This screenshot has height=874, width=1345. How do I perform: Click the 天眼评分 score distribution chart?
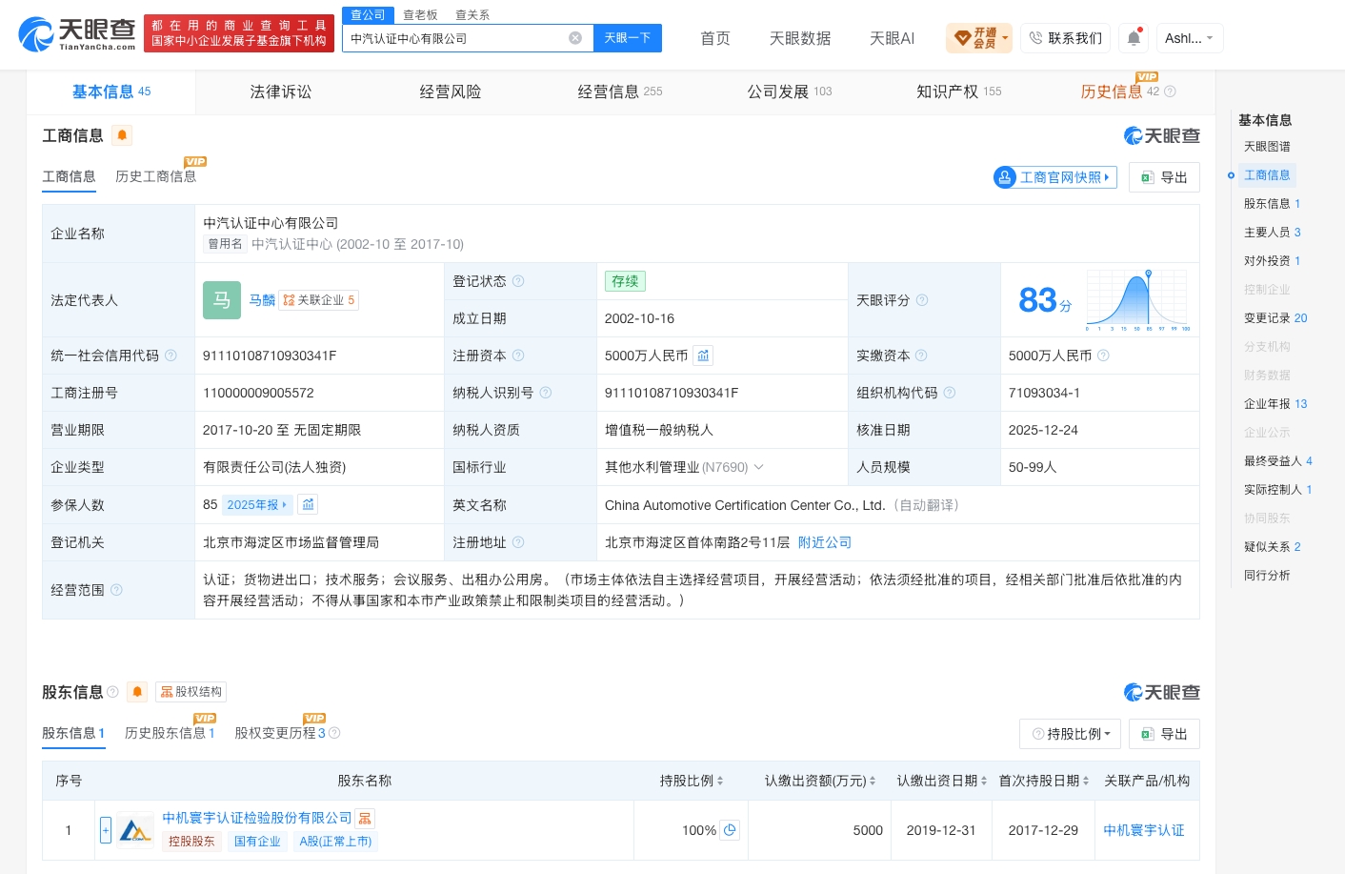[x=1138, y=300]
